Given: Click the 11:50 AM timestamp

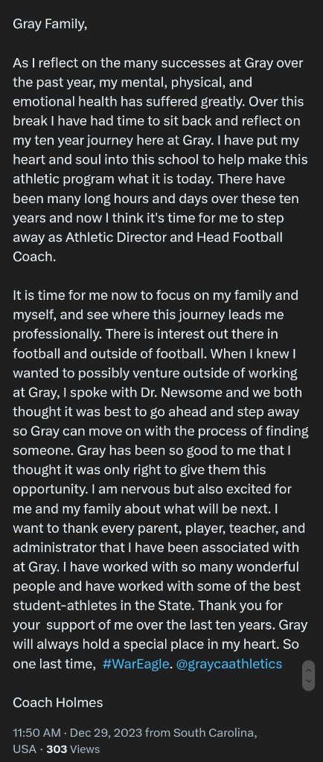Looking at the screenshot, I should coord(37,732).
